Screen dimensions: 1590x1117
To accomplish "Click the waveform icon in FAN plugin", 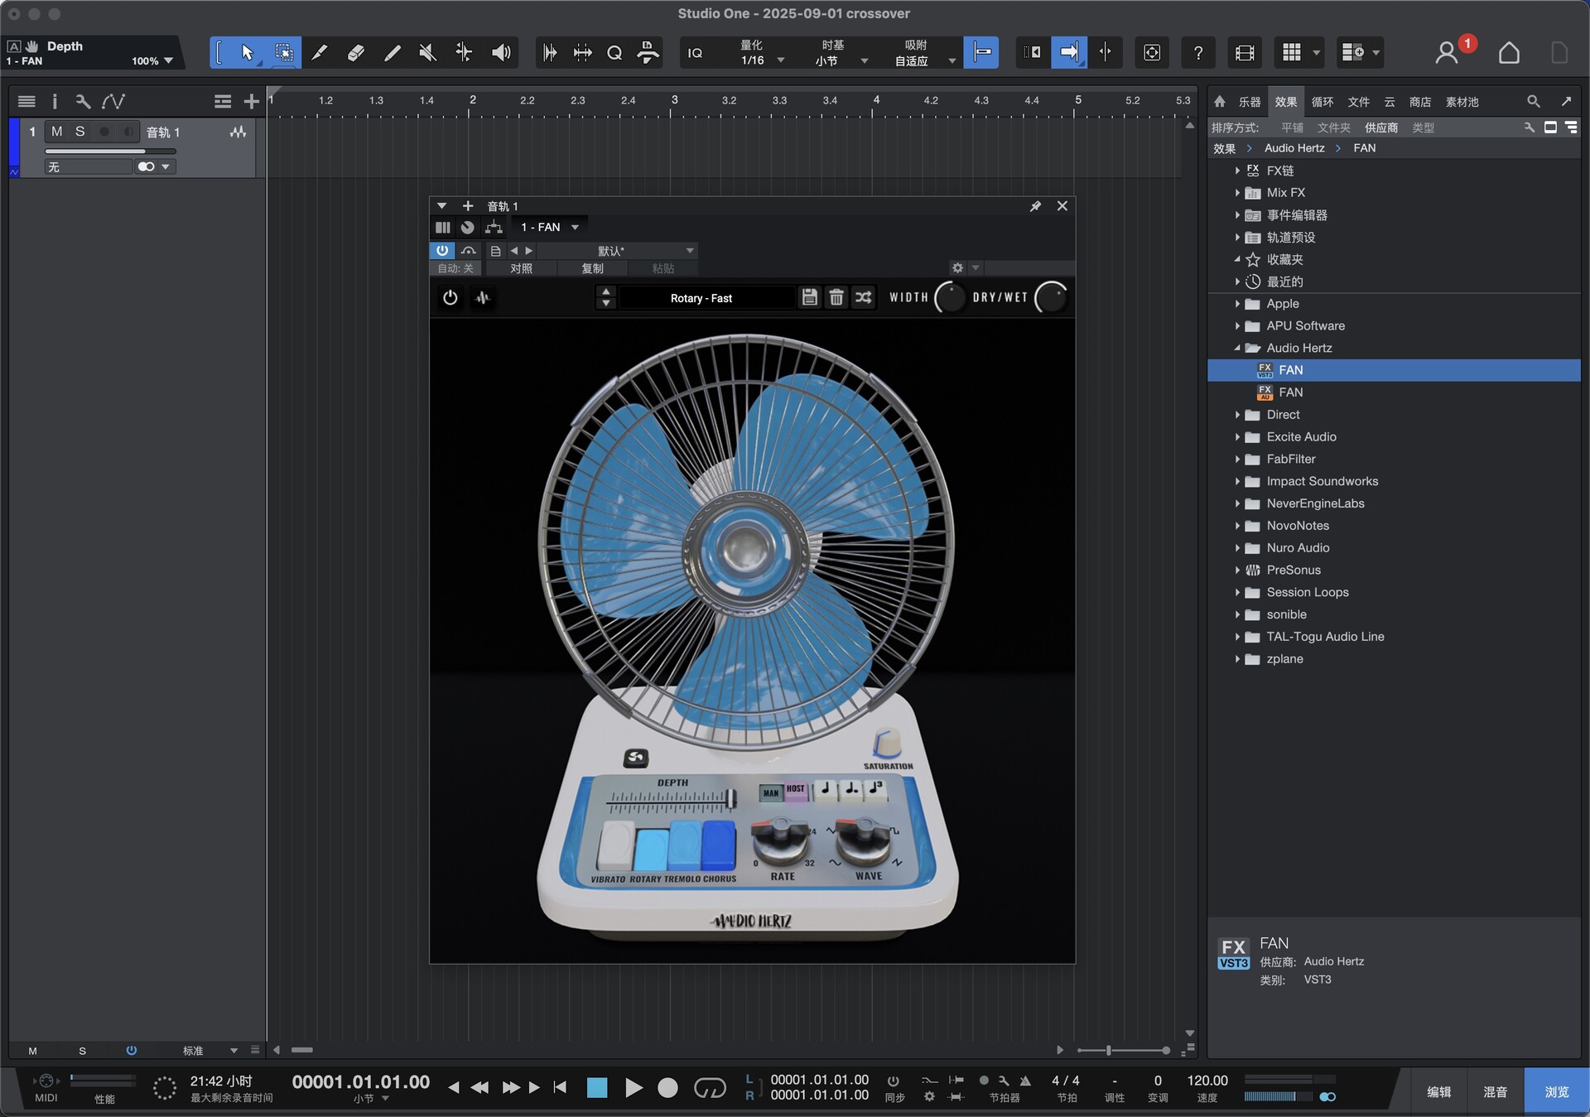I will pos(483,298).
